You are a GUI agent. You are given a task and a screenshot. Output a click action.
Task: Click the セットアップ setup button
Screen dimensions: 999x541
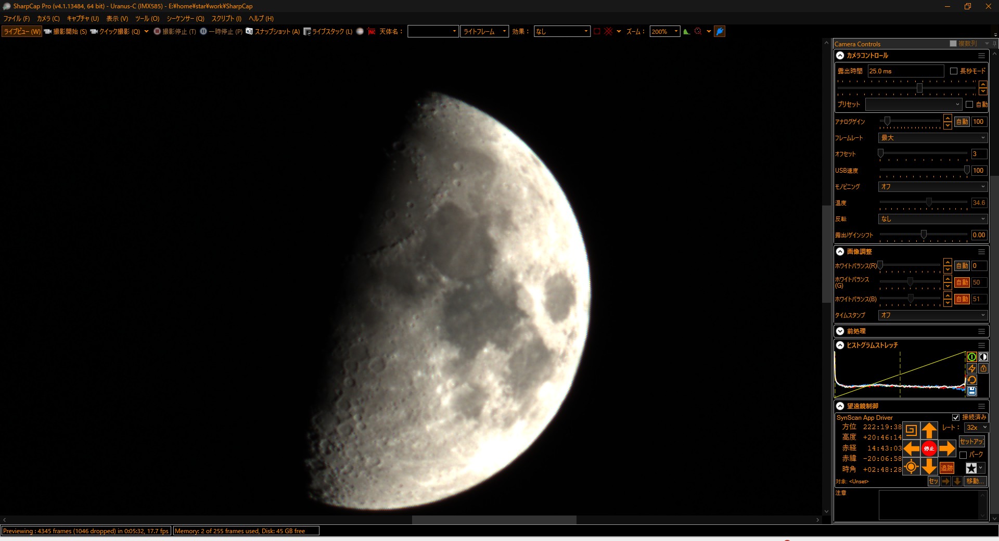[x=972, y=442]
